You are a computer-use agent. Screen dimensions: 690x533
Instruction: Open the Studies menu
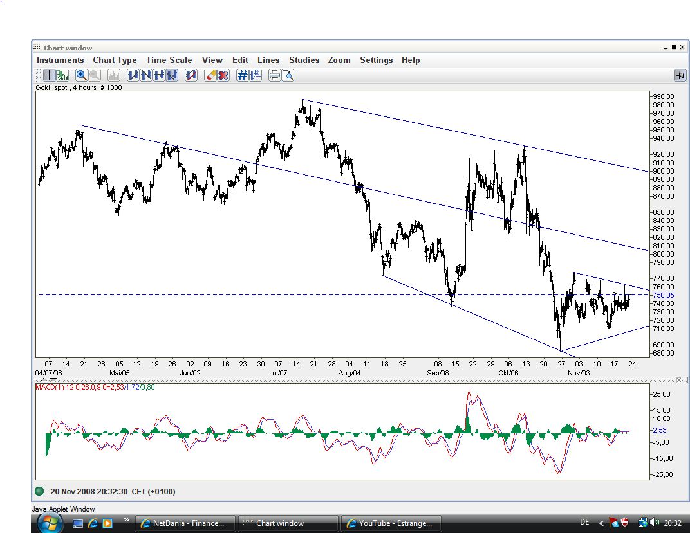click(x=304, y=60)
